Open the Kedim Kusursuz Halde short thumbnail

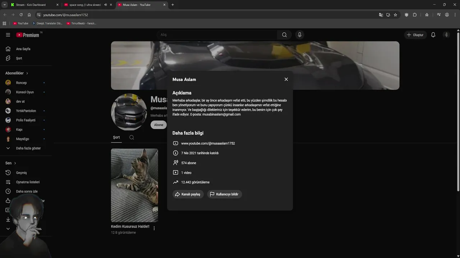(x=134, y=185)
